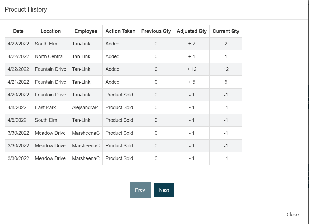Click the 4/20/2022 date cell
The height and width of the screenshot is (224, 309).
[18, 95]
